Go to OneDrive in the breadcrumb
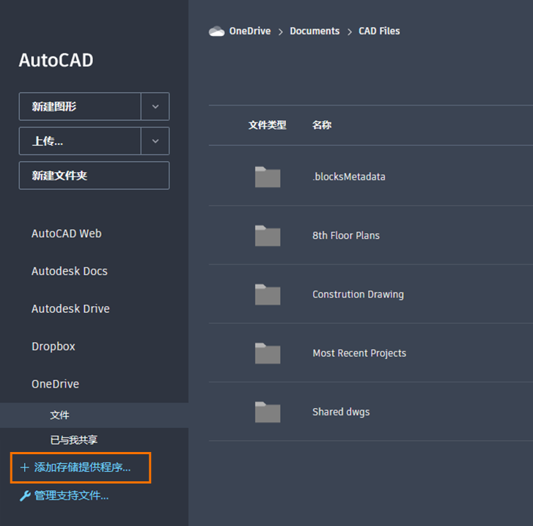Viewport: 533px width, 526px height. pyautogui.click(x=250, y=32)
